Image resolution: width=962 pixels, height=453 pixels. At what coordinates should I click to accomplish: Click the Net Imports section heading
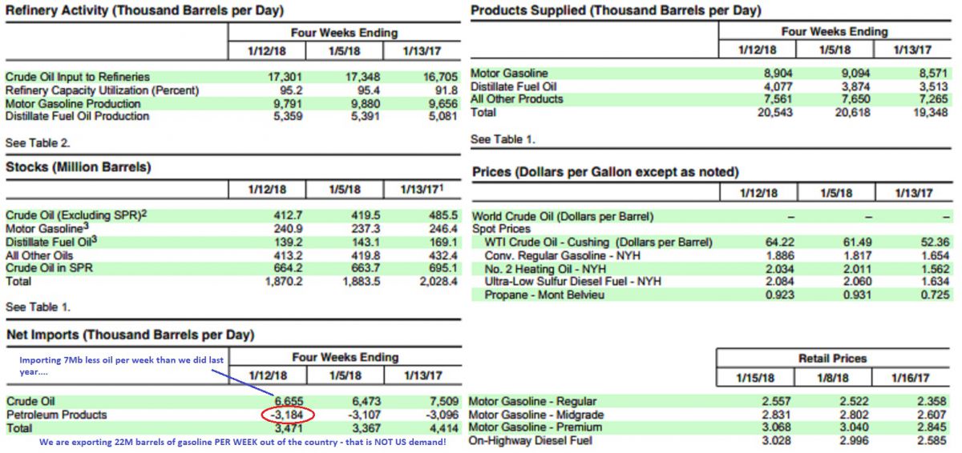coord(130,334)
